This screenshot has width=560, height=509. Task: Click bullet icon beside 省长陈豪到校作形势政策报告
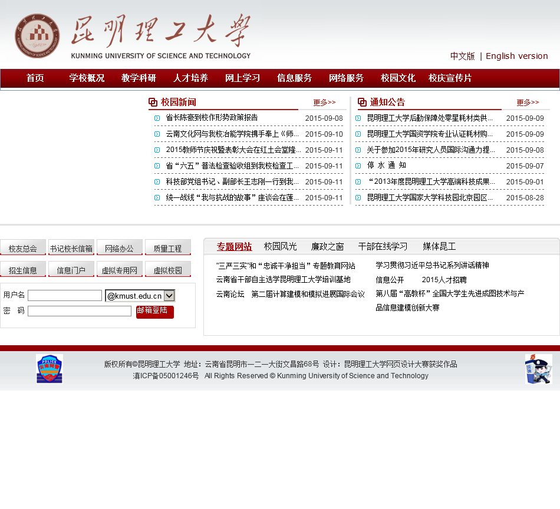pyautogui.click(x=157, y=118)
